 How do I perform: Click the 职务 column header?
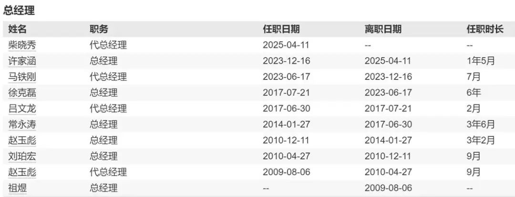pyautogui.click(x=99, y=29)
